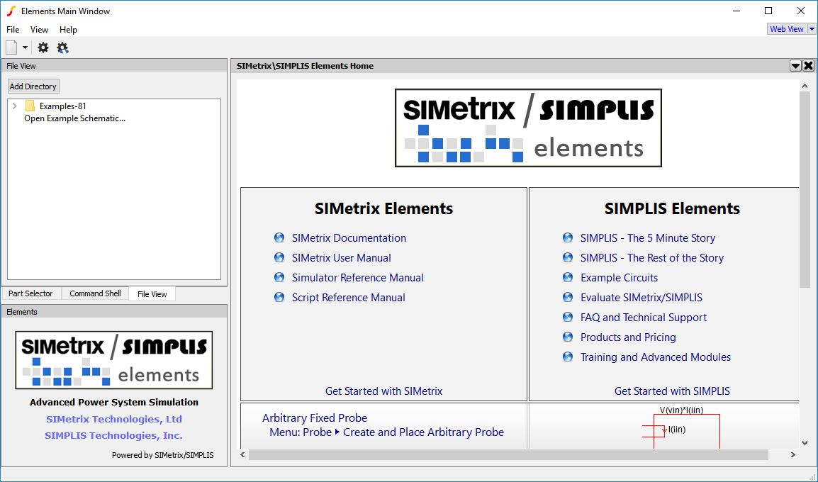Select the Examples-81 folder icon

pos(30,106)
